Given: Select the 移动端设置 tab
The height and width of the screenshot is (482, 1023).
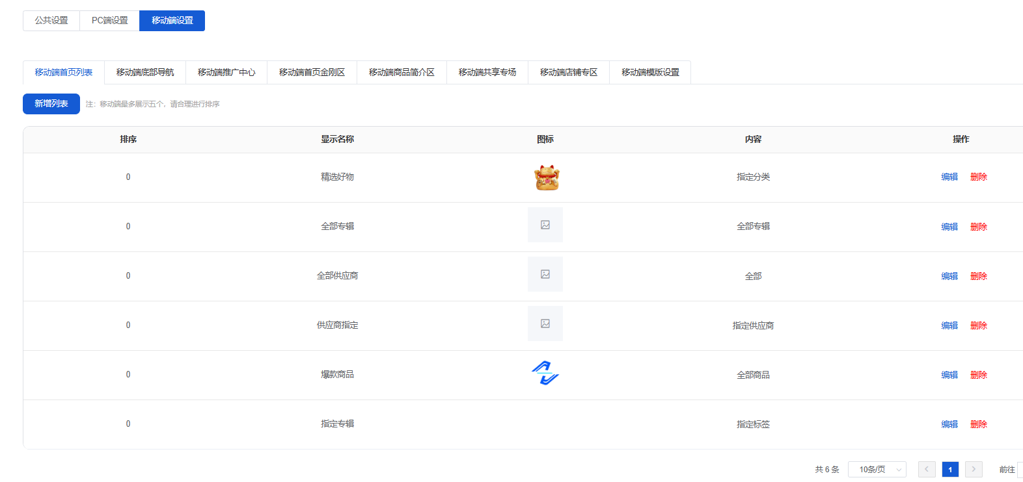Looking at the screenshot, I should (x=172, y=21).
